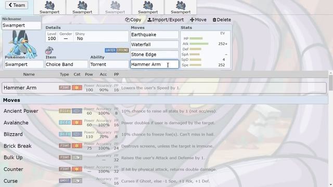
Task: Click Avalanche's physical category icon
Action: (77, 123)
